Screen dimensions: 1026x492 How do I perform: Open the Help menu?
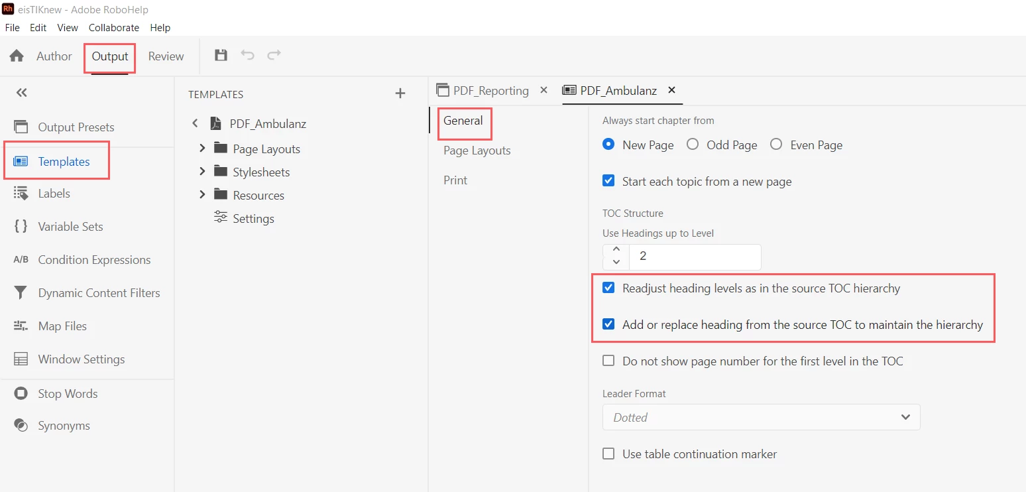pyautogui.click(x=160, y=28)
